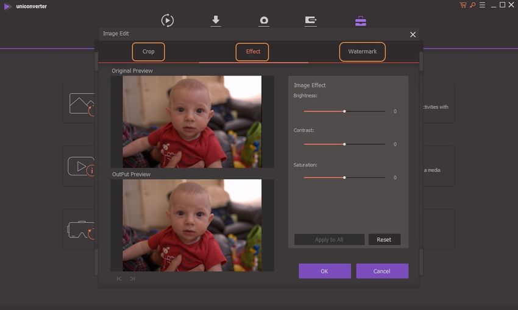The height and width of the screenshot is (310, 518).
Task: Open the Transfer section icon
Action: click(311, 21)
